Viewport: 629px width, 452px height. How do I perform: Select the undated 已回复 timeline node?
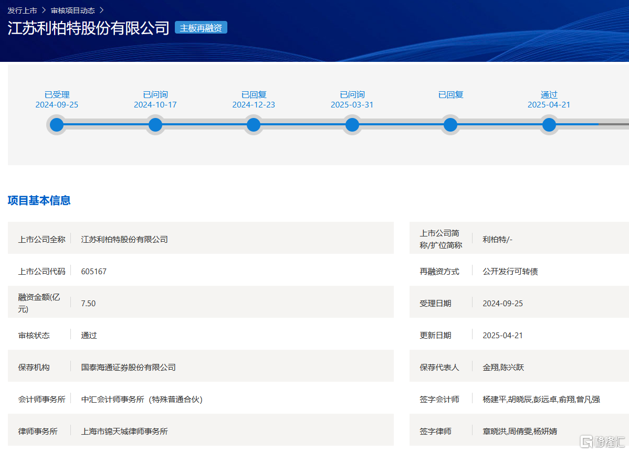[450, 125]
